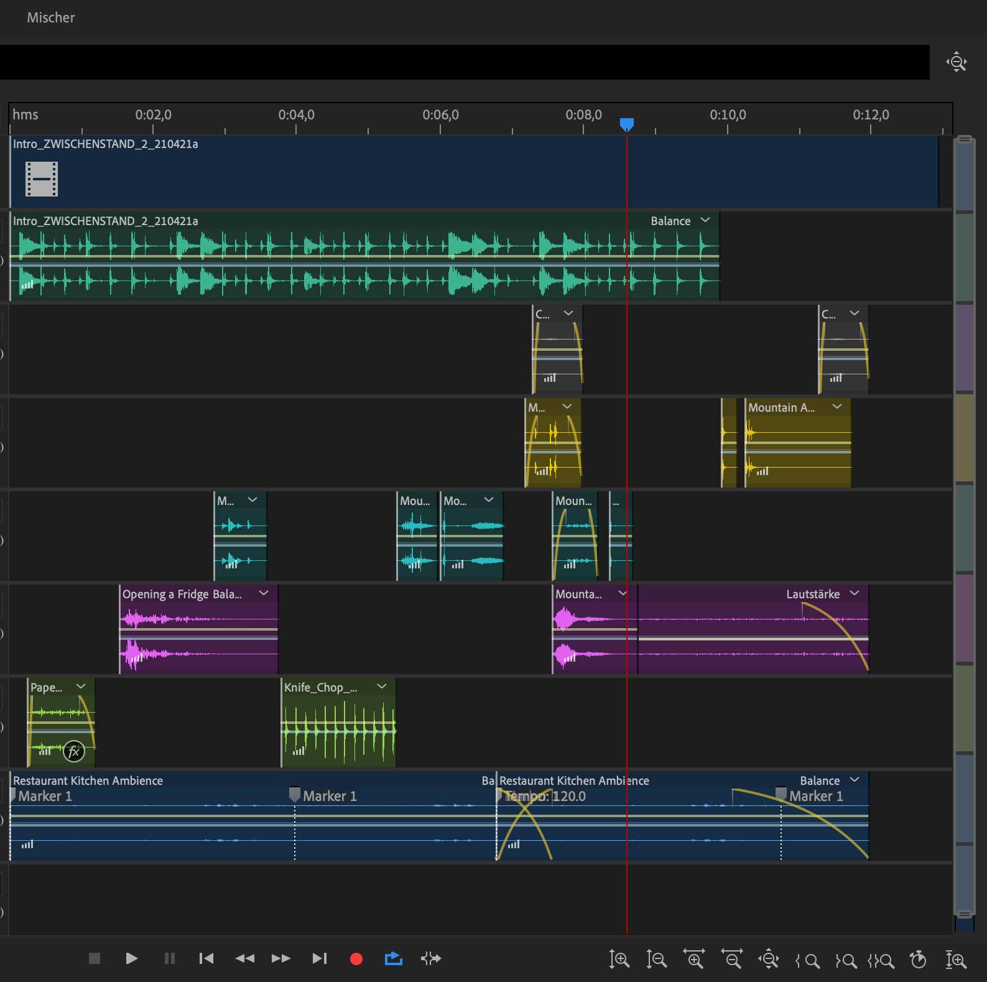The image size is (987, 982).
Task: Click the Play button in transport
Action: pos(131,958)
